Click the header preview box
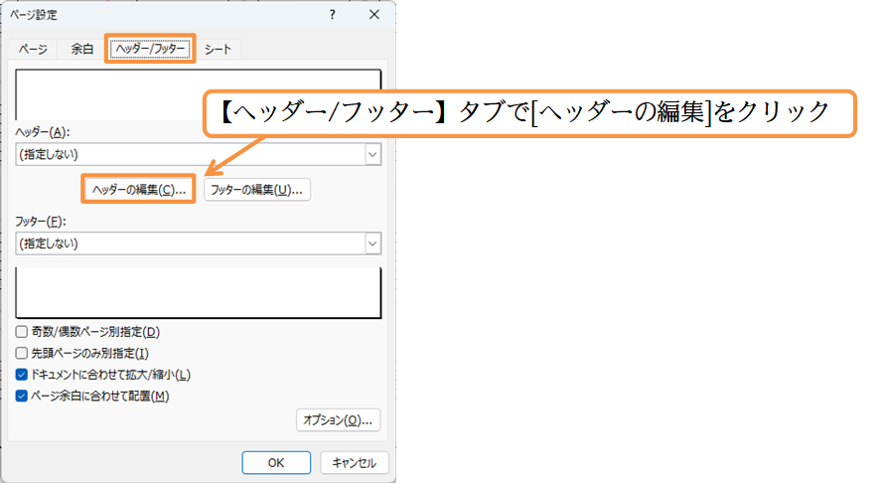The width and height of the screenshot is (879, 485). 199,94
